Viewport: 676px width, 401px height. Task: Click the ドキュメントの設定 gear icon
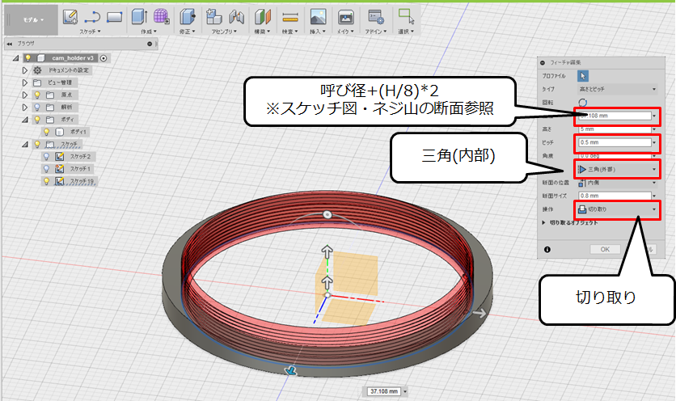[37, 70]
